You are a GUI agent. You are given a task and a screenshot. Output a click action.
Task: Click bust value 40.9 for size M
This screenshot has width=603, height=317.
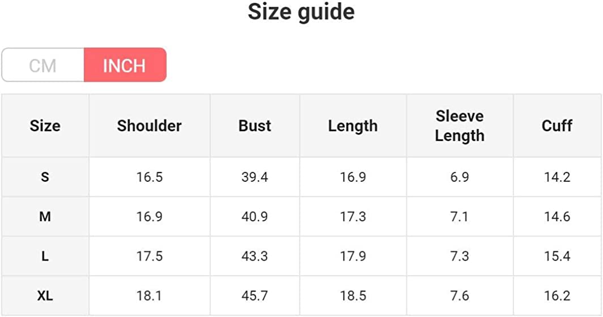[254, 217]
